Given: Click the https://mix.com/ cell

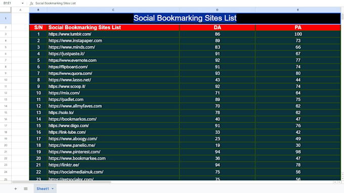Looking at the screenshot, I should click(113, 93).
